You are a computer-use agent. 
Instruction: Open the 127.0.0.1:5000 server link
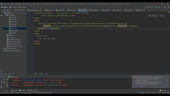(x=32, y=80)
